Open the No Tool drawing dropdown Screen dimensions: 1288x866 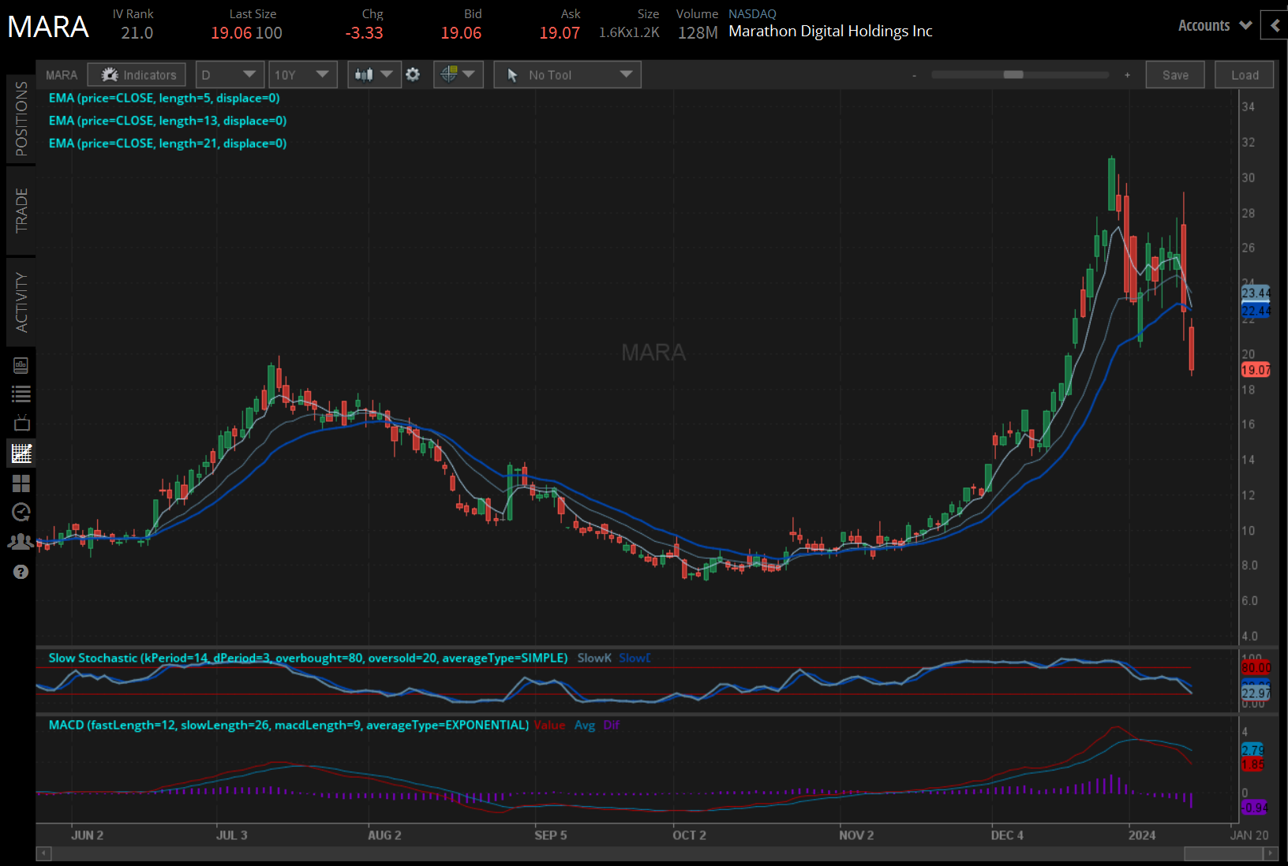567,75
